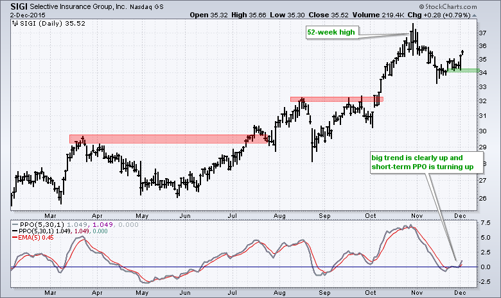Viewport: 501px width, 298px height.
Task: Select the High 35.66 value
Action: 249,15
